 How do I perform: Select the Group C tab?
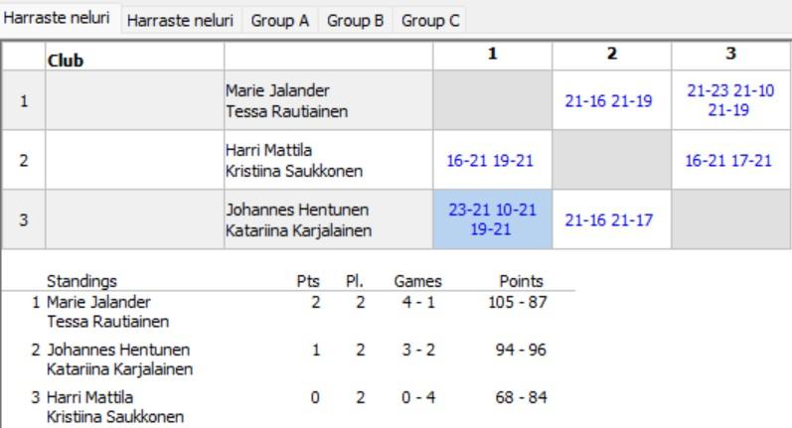[x=430, y=20]
